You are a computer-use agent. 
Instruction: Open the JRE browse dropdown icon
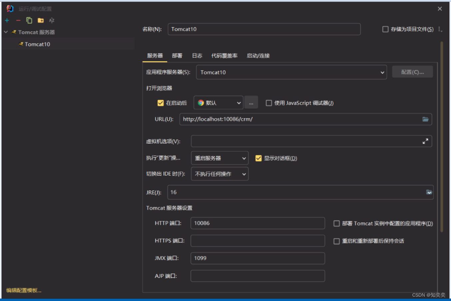[x=429, y=192]
